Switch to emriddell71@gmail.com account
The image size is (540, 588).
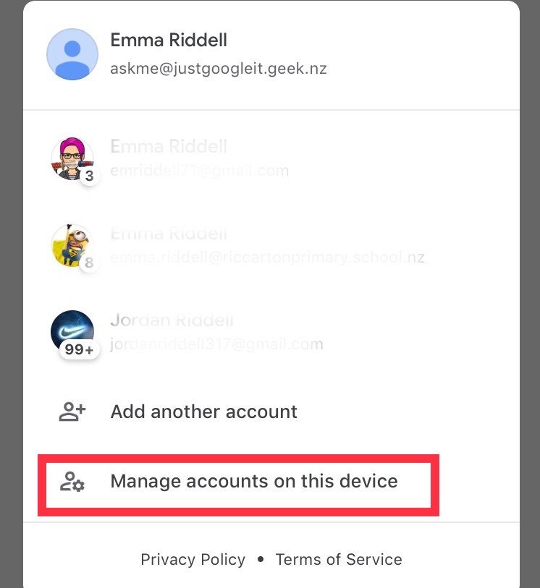271,158
